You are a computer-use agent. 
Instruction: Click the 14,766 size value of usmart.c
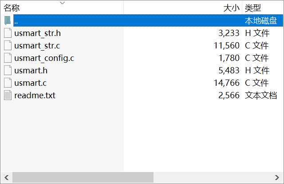226,83
